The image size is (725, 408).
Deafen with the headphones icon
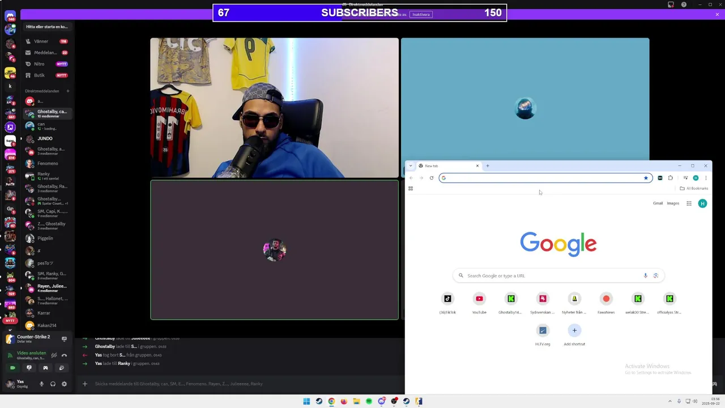point(53,384)
